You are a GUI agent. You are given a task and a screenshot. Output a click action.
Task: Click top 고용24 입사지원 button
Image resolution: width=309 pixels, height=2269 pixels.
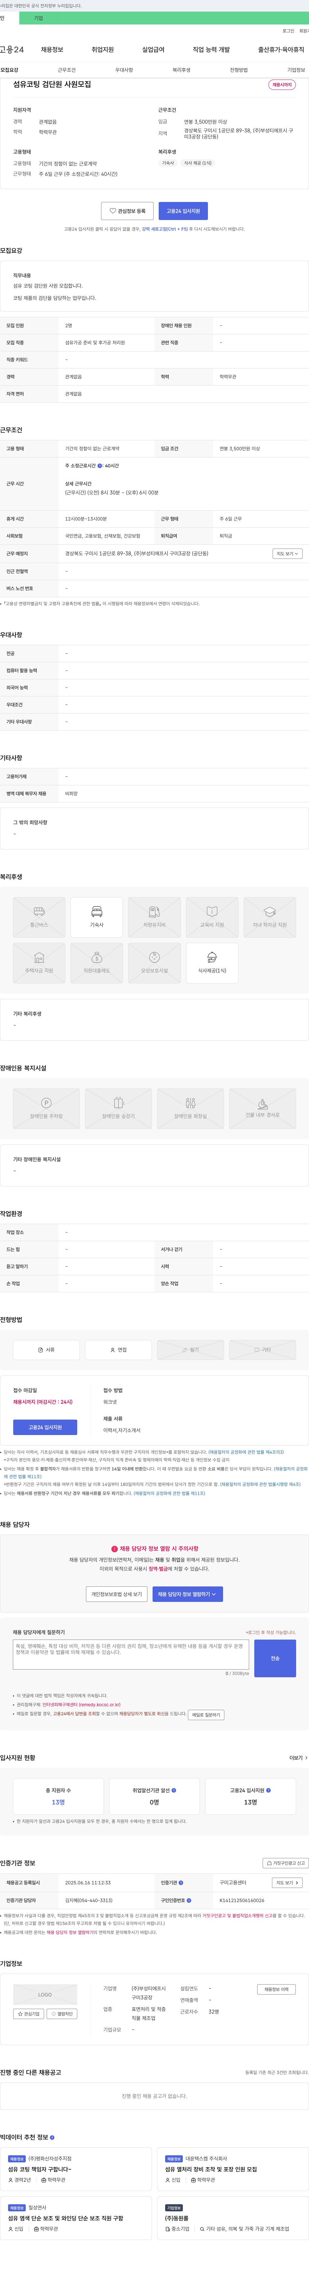pyautogui.click(x=183, y=211)
